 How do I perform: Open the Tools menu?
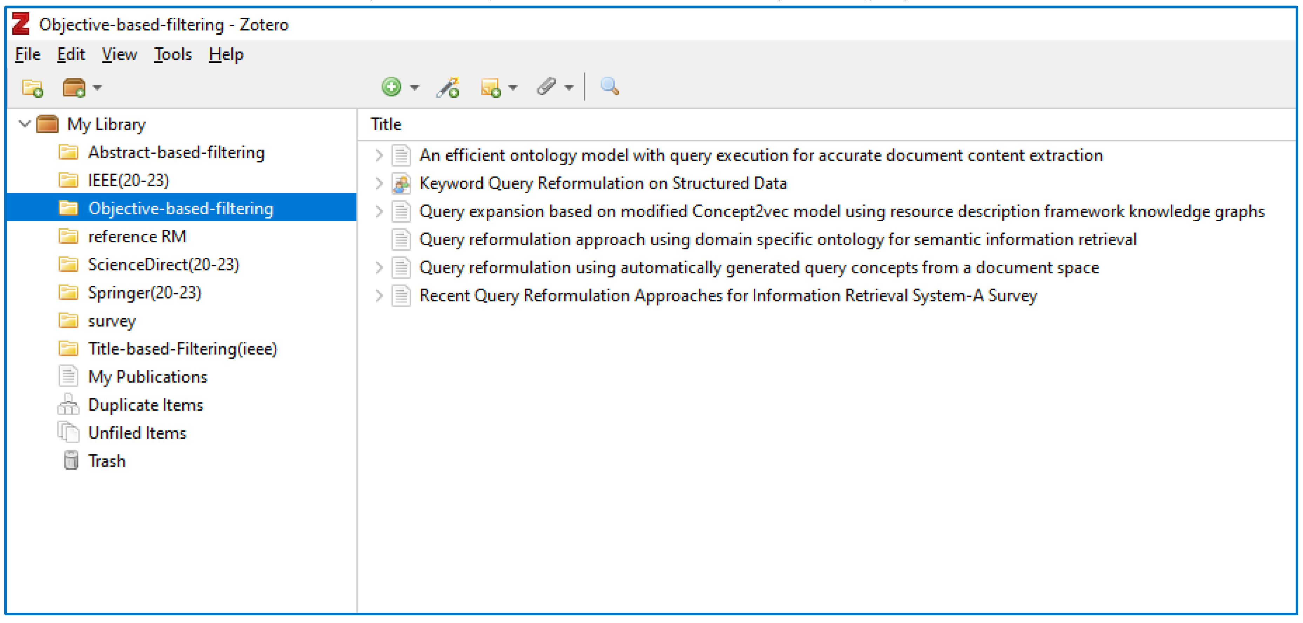pos(172,54)
